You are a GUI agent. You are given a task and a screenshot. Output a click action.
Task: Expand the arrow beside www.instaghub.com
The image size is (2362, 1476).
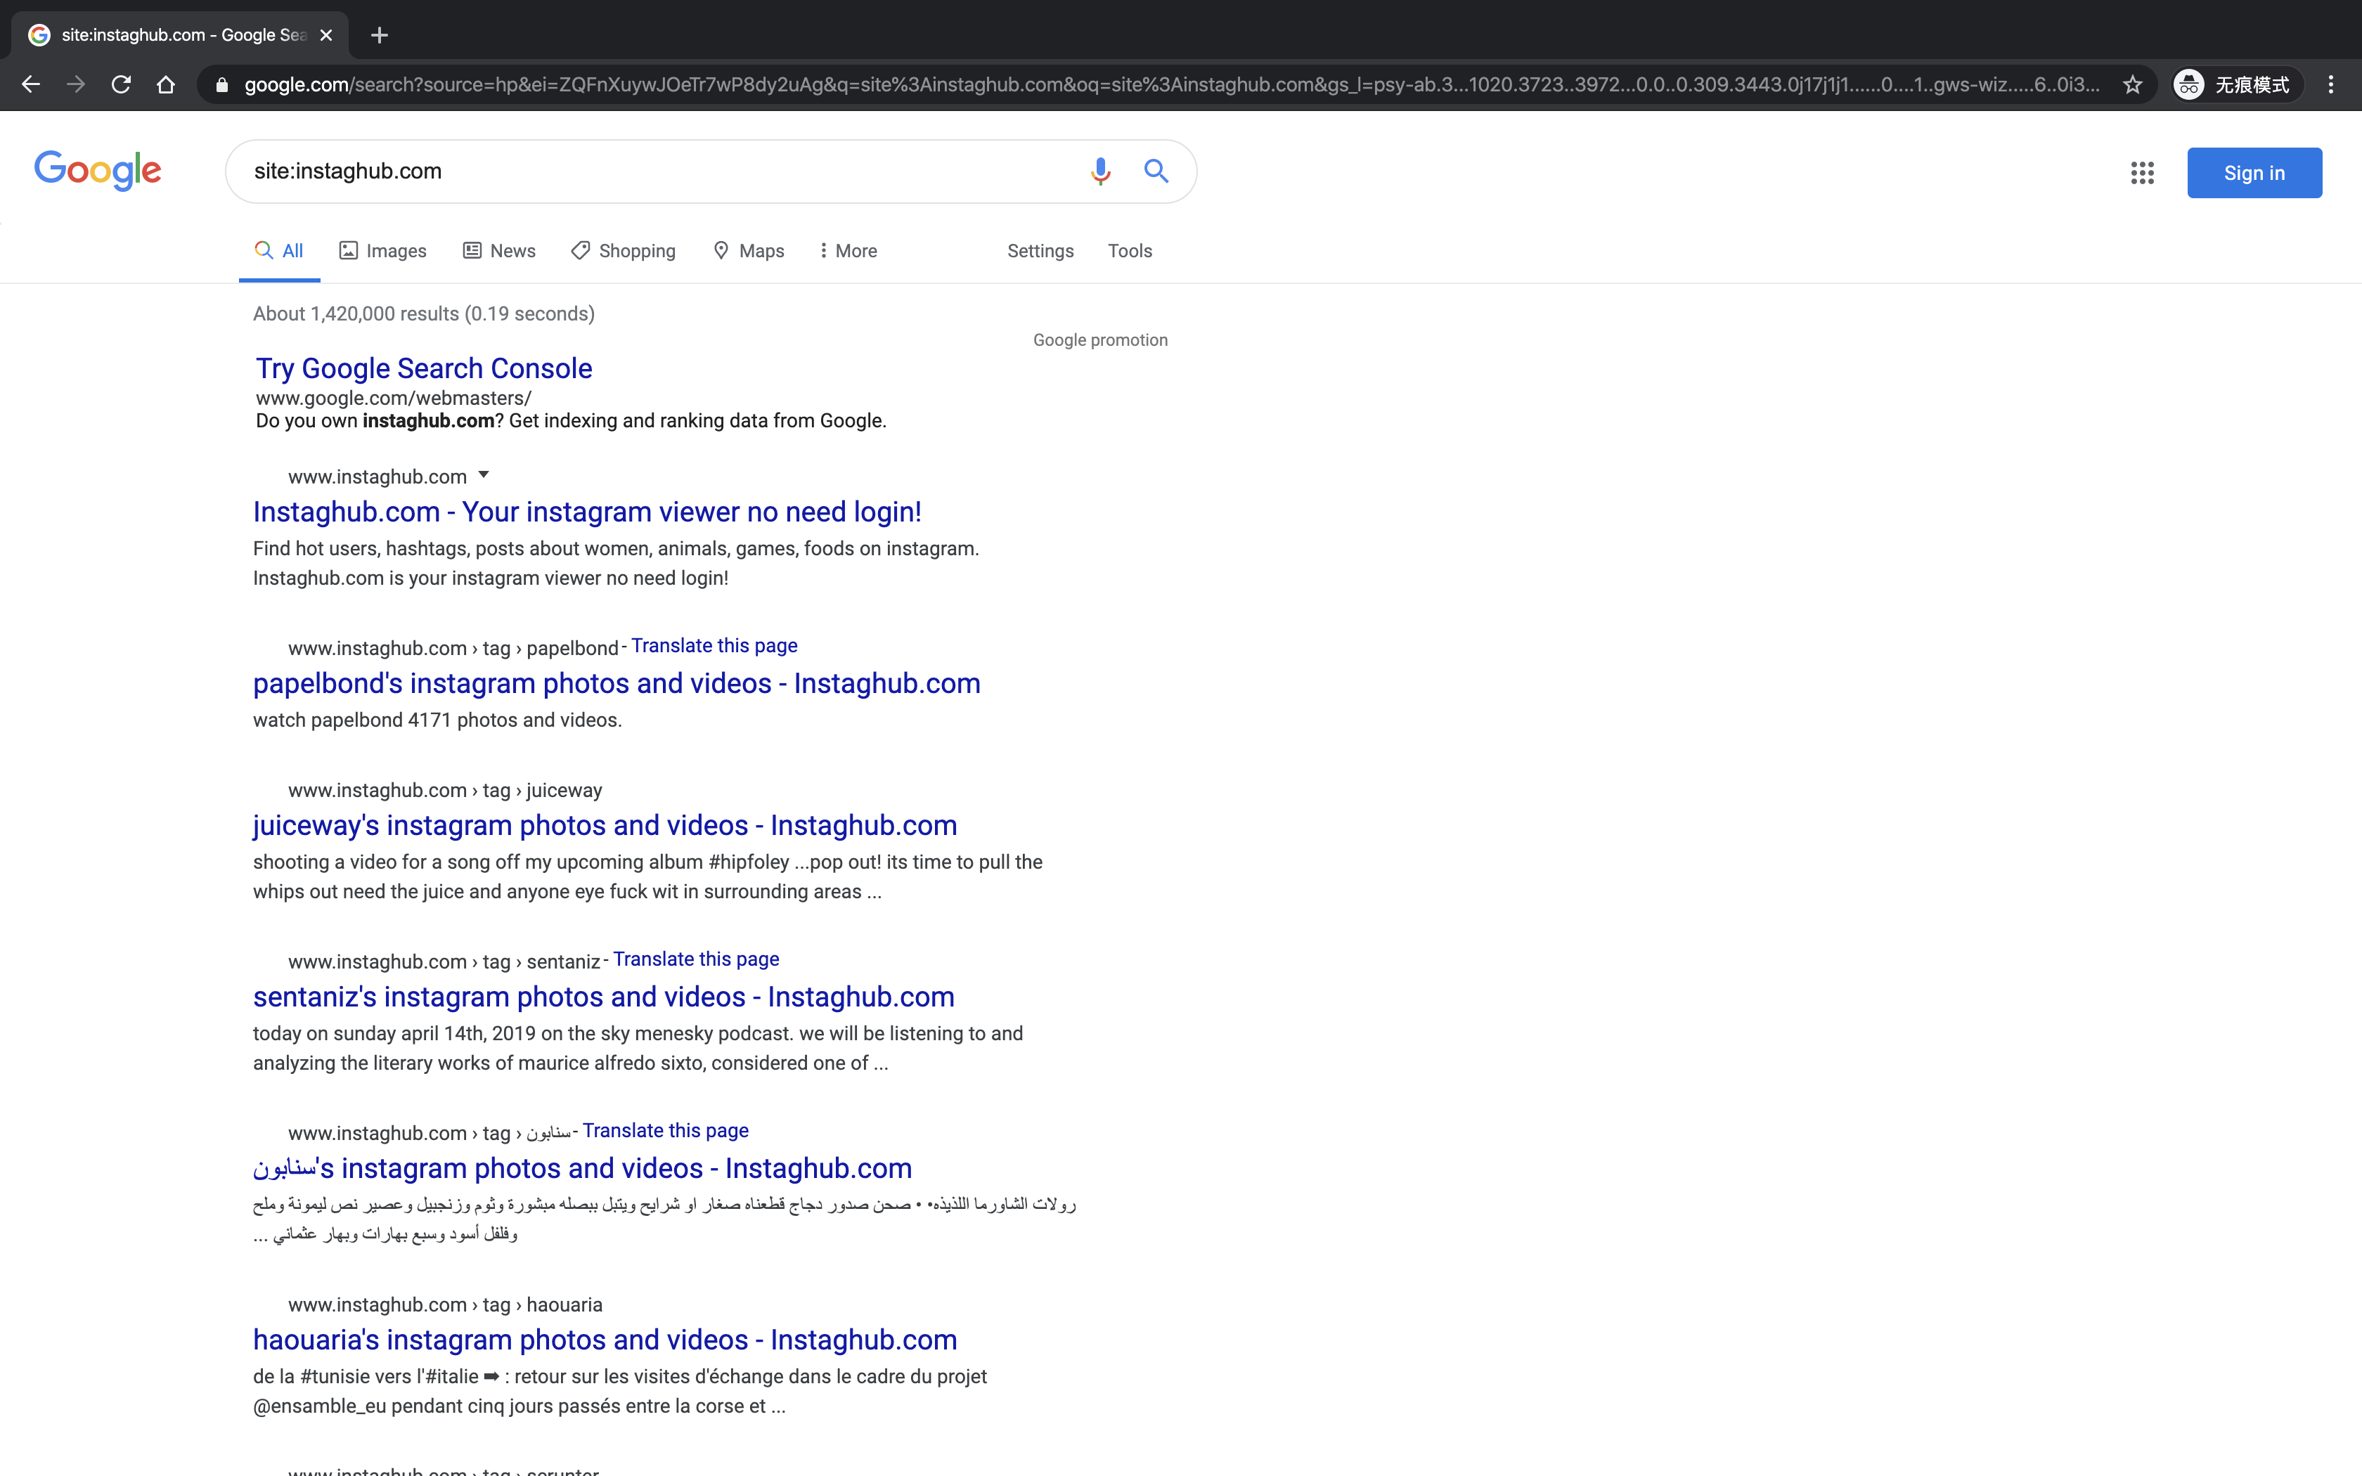click(483, 475)
